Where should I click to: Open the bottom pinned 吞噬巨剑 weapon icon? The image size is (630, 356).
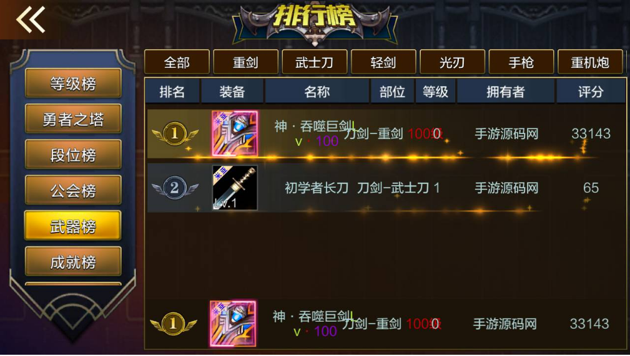point(233,324)
